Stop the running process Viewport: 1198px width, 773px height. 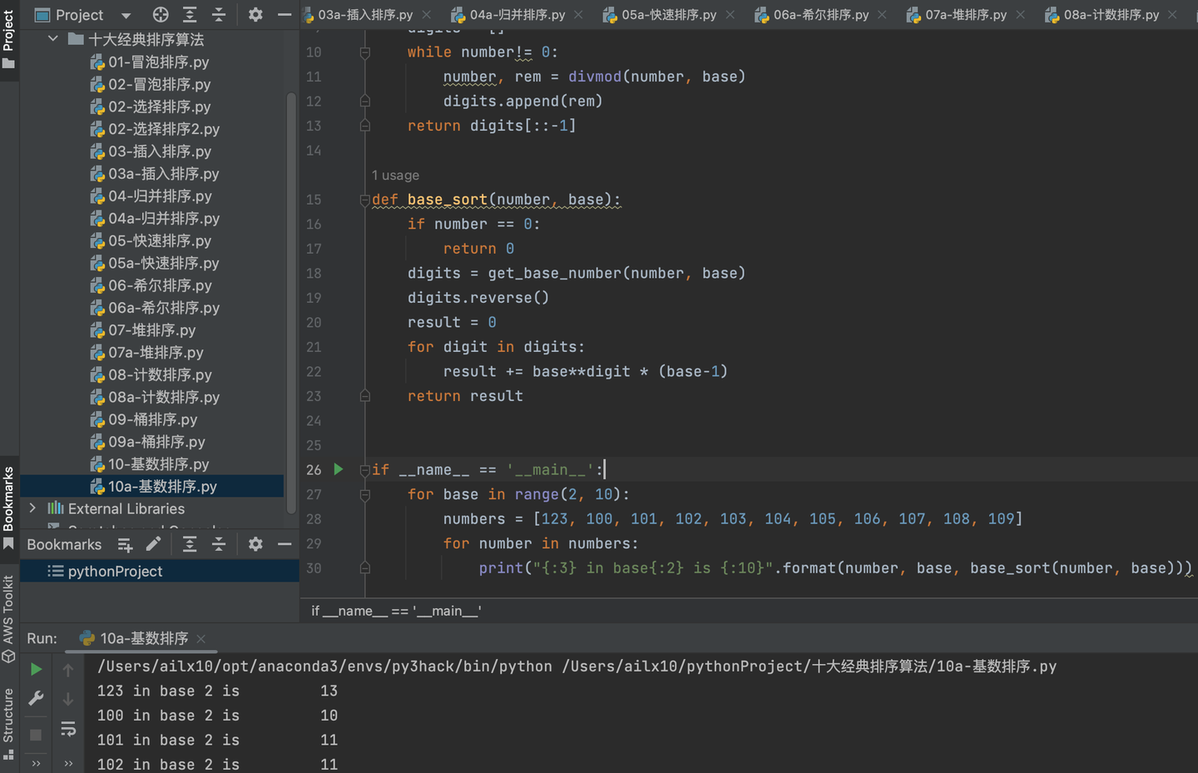click(36, 735)
